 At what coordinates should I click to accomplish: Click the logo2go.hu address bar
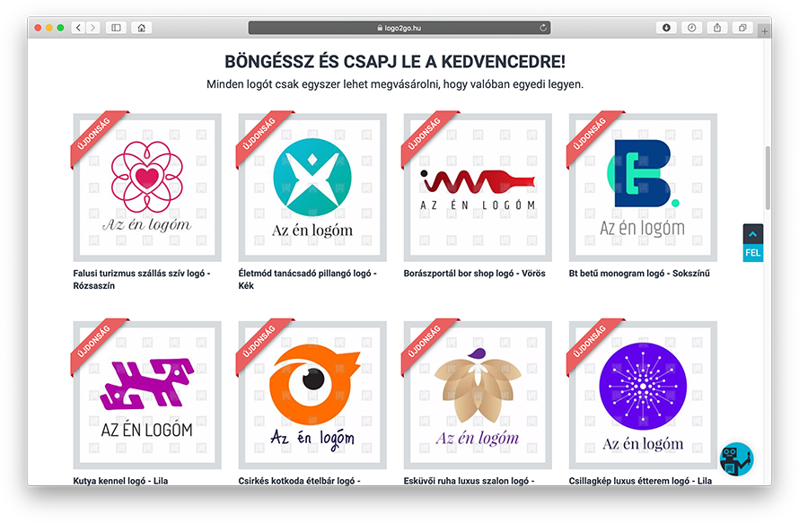(x=399, y=28)
